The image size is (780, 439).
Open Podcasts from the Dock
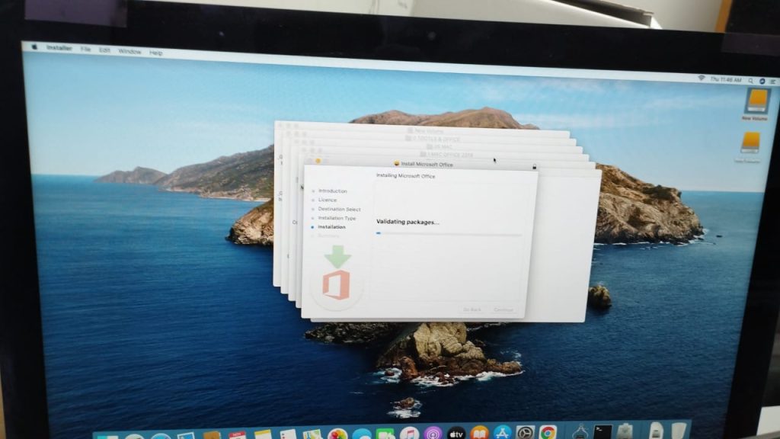click(433, 433)
